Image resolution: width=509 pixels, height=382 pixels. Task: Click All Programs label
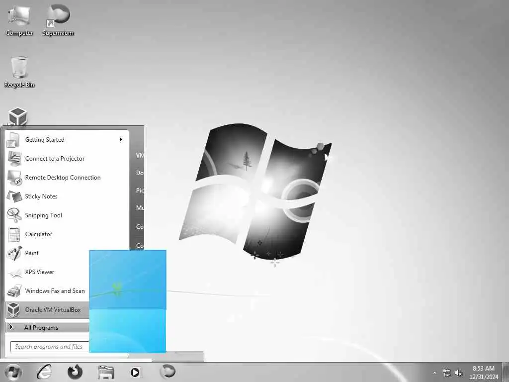pyautogui.click(x=41, y=328)
